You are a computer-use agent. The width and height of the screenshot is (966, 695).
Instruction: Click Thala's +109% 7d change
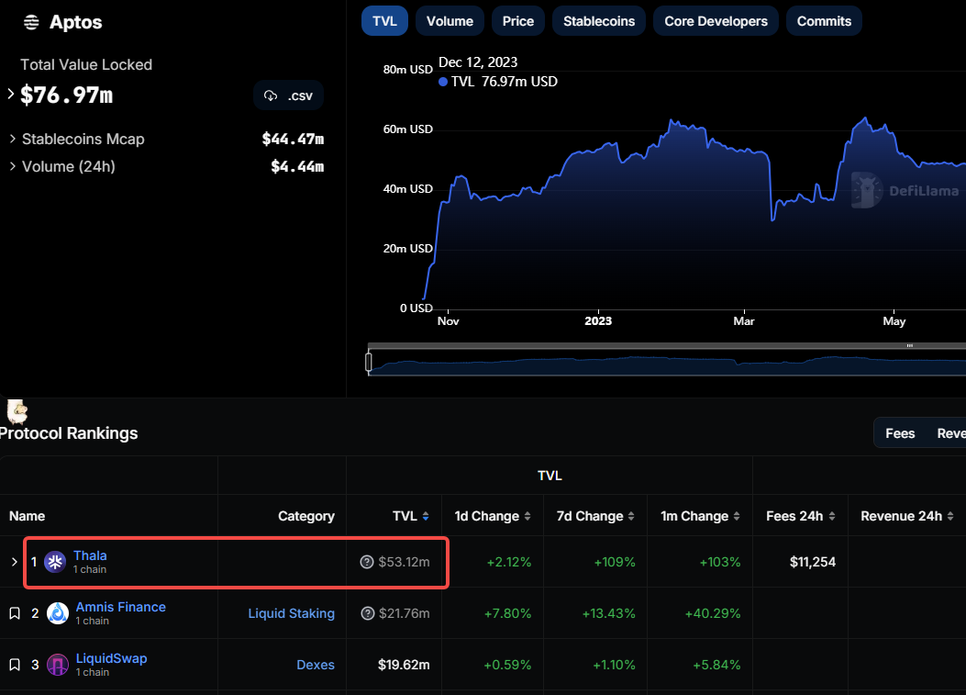(x=615, y=563)
